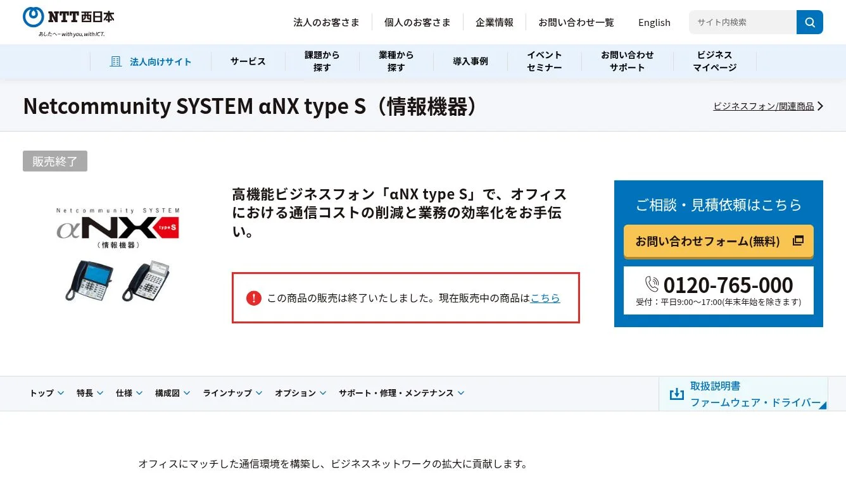Click the 法人向けサイト label

point(161,61)
